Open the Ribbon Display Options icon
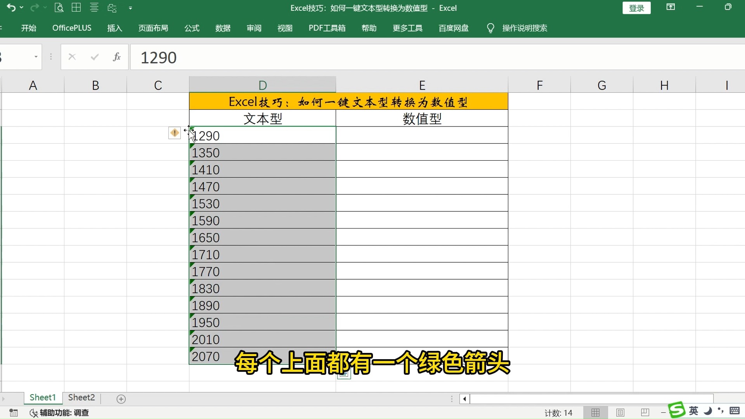 click(670, 7)
